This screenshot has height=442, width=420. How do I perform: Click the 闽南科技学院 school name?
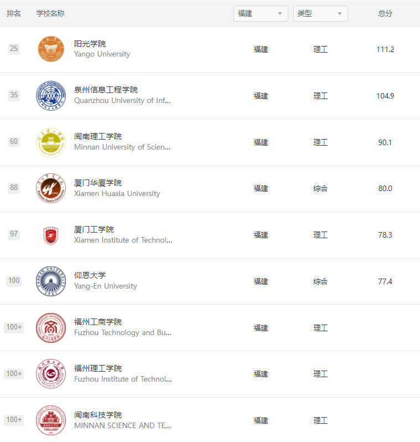[98, 415]
